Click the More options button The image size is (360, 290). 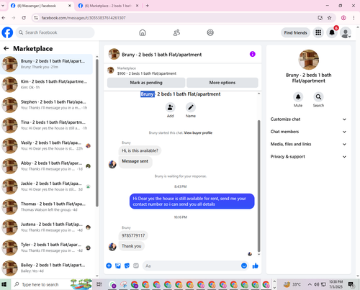tap(222, 83)
